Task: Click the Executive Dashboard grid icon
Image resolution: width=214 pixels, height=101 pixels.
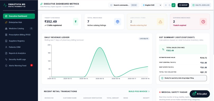Action: point(6,16)
